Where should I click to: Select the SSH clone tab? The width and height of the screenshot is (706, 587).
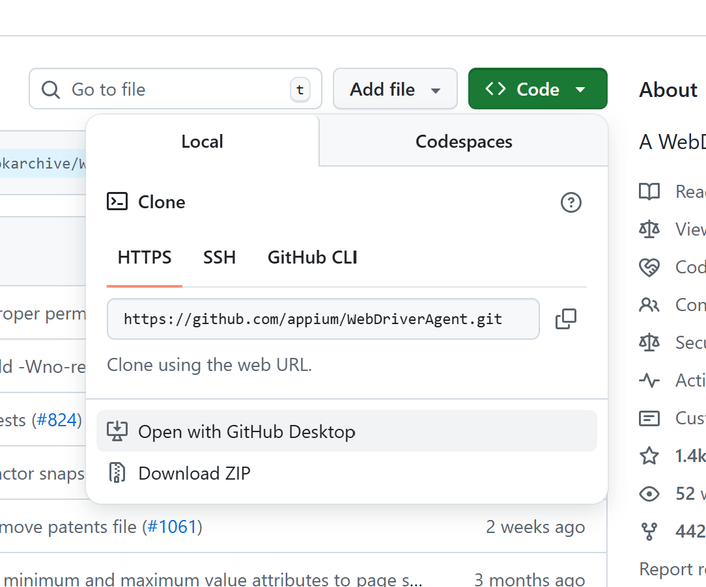point(219,257)
